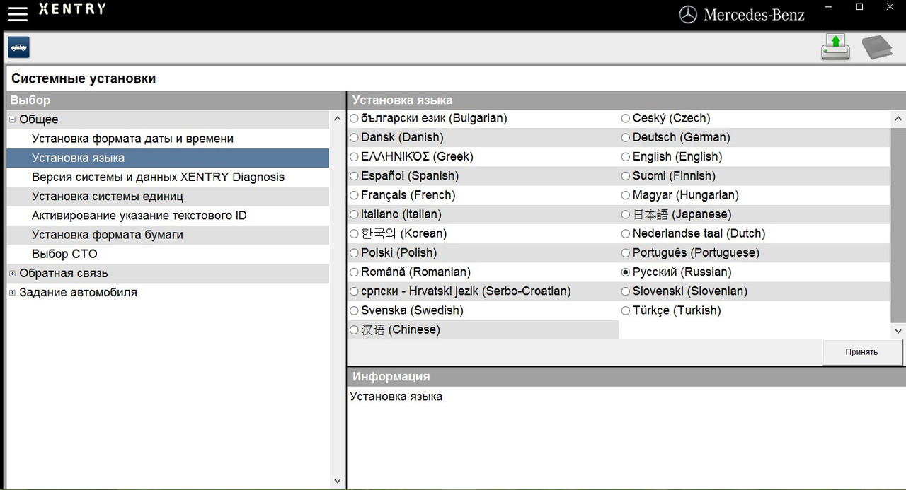Click the Установка языка panel header
The height and width of the screenshot is (490, 906).
(626, 100)
